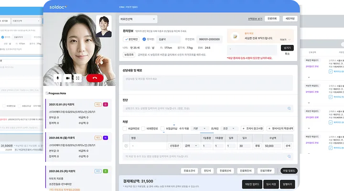Click the 산정옵션 button
The height and width of the screenshot is (191, 344).
click(x=174, y=146)
